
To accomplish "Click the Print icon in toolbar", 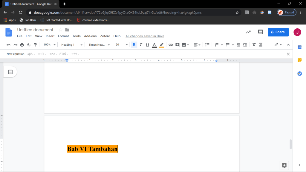I will click(22, 45).
